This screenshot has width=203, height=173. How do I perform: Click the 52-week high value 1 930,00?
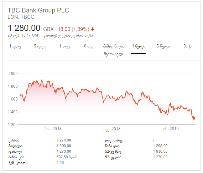click(160, 151)
